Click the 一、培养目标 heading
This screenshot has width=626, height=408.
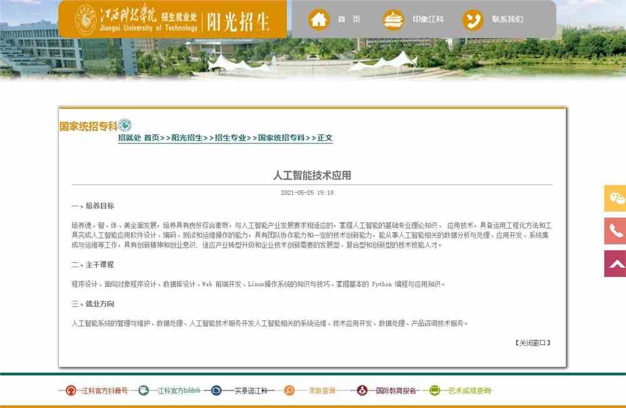tap(93, 206)
